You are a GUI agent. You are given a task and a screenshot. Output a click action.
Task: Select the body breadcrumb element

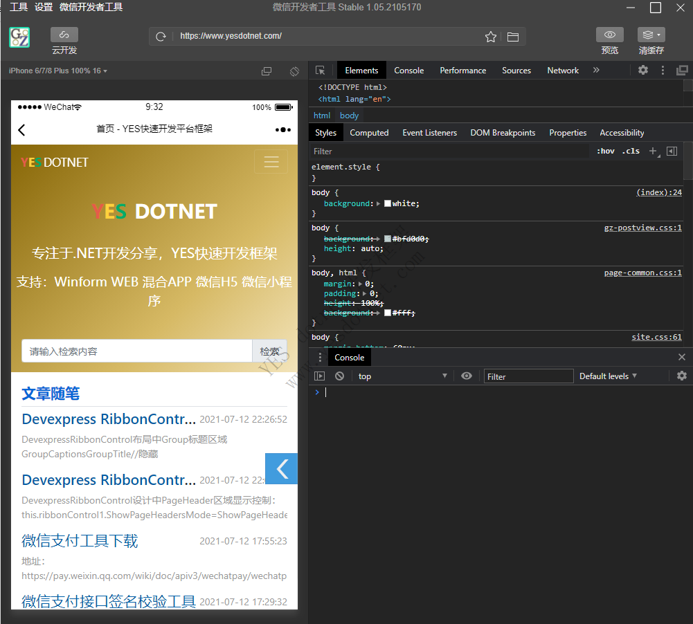(349, 116)
